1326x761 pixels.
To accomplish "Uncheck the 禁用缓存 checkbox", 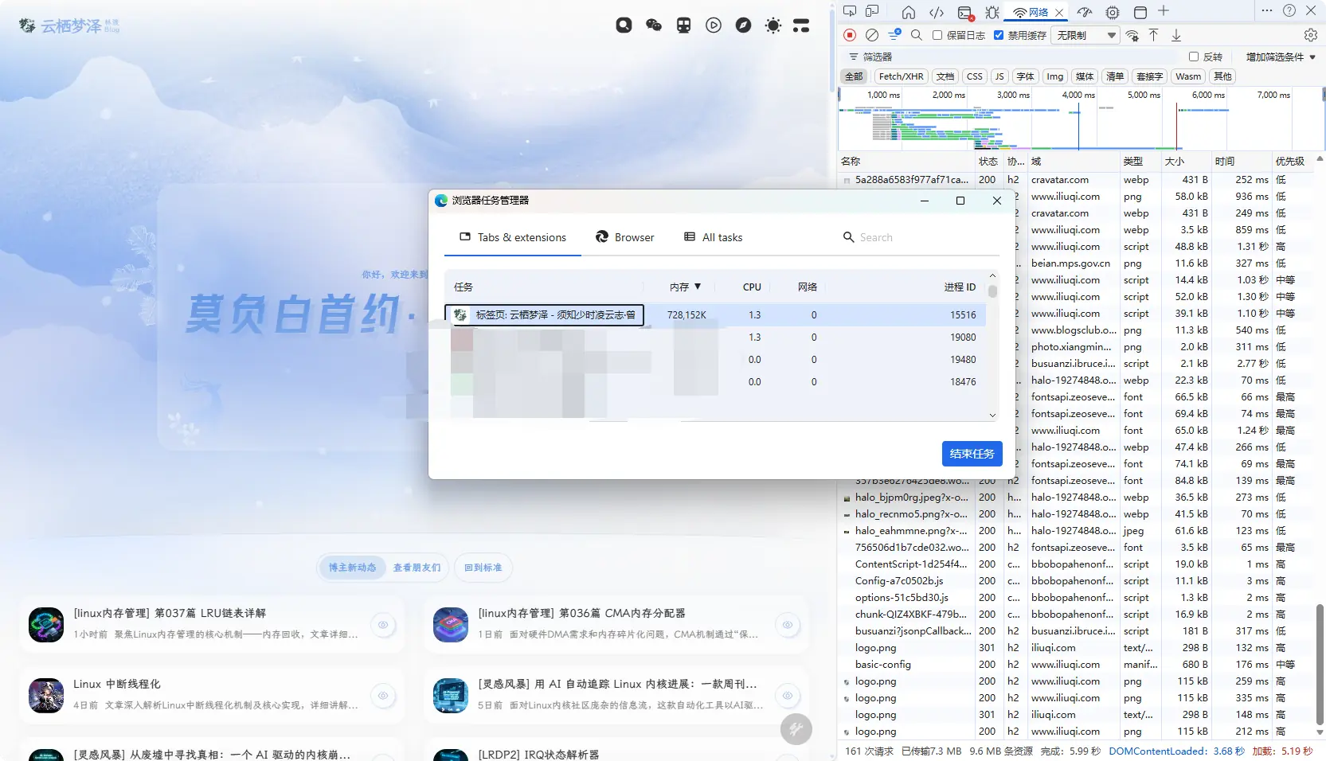I will [999, 35].
